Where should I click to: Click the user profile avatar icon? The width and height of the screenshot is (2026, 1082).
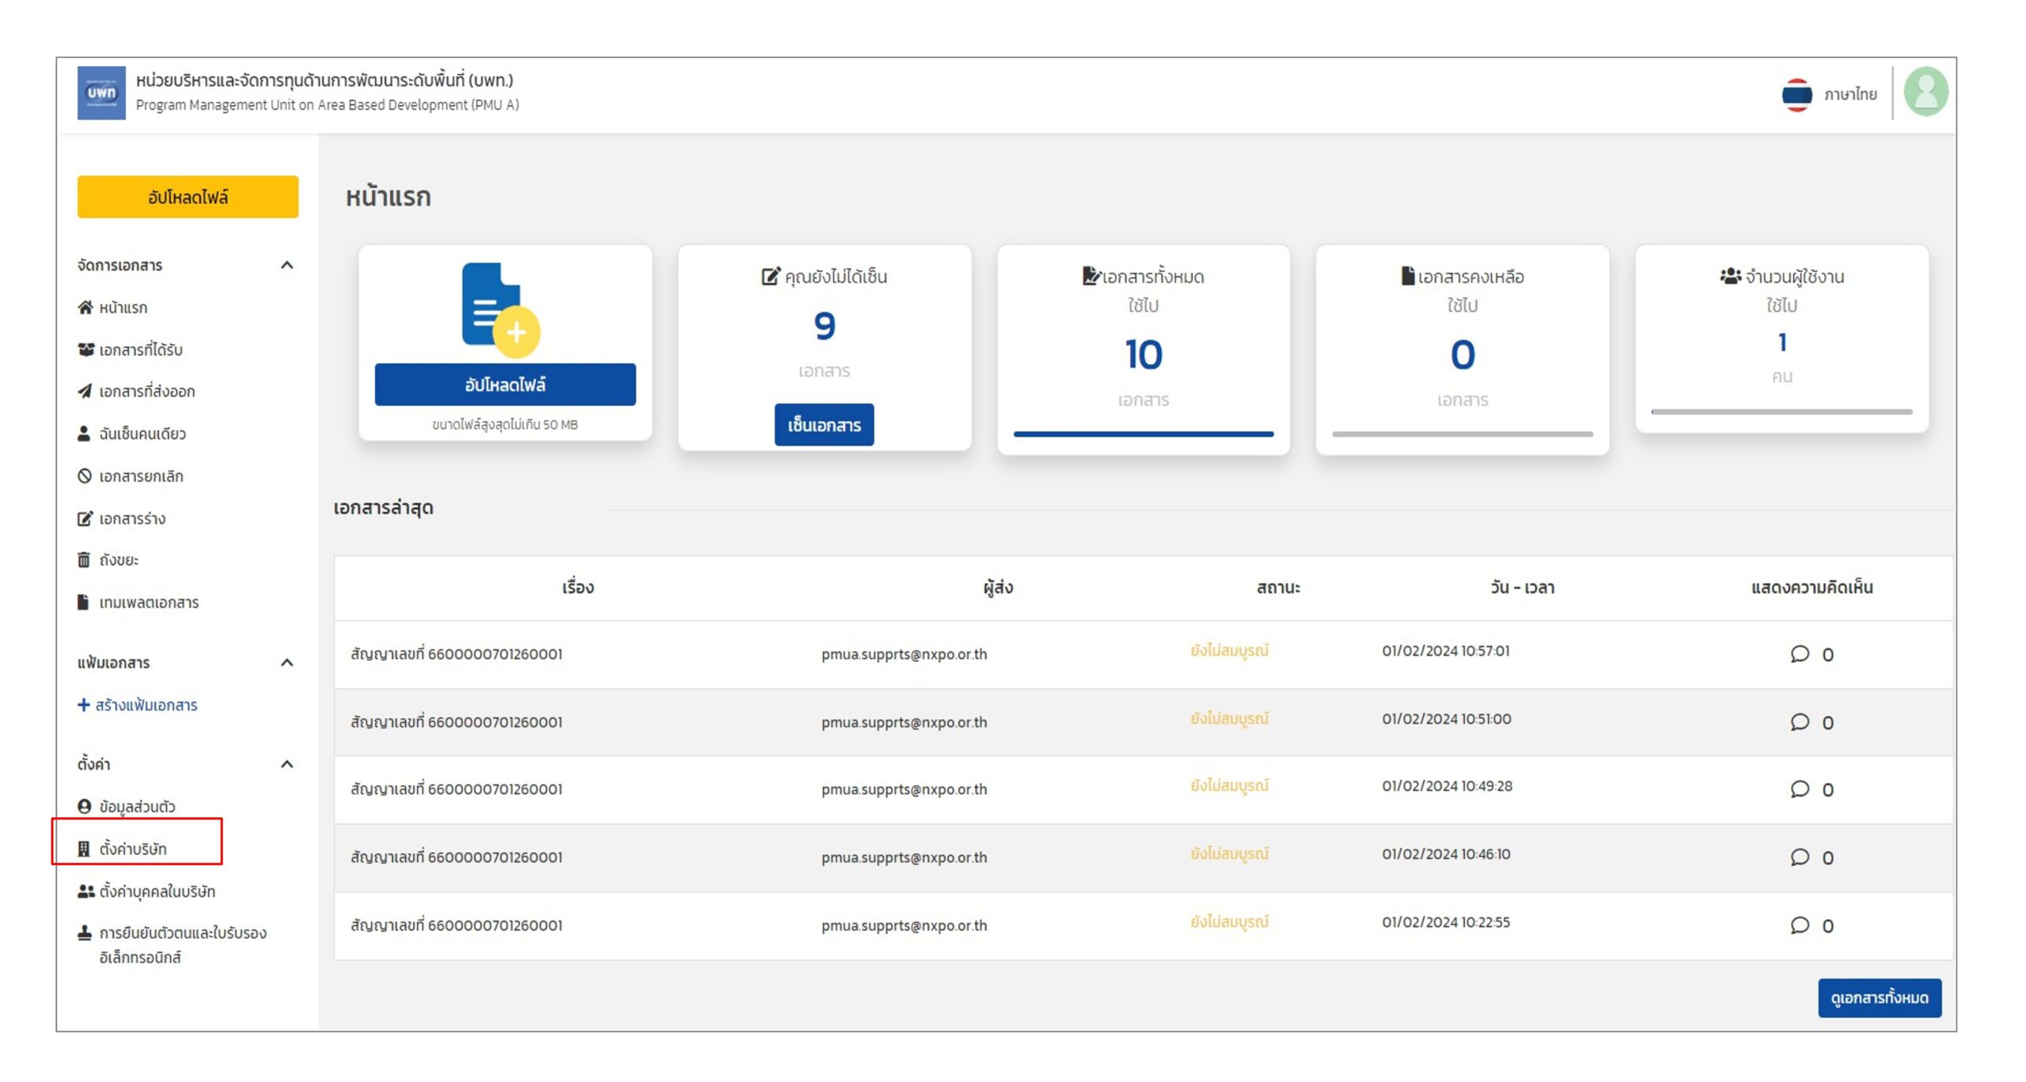pos(1925,92)
